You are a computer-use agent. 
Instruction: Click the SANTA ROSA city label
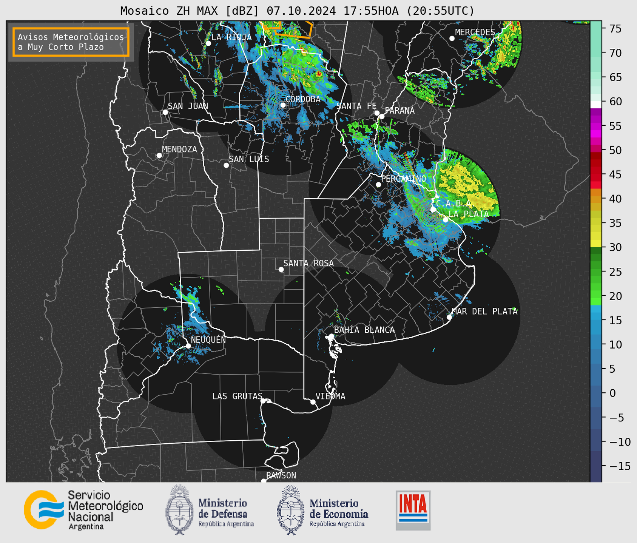(x=308, y=263)
